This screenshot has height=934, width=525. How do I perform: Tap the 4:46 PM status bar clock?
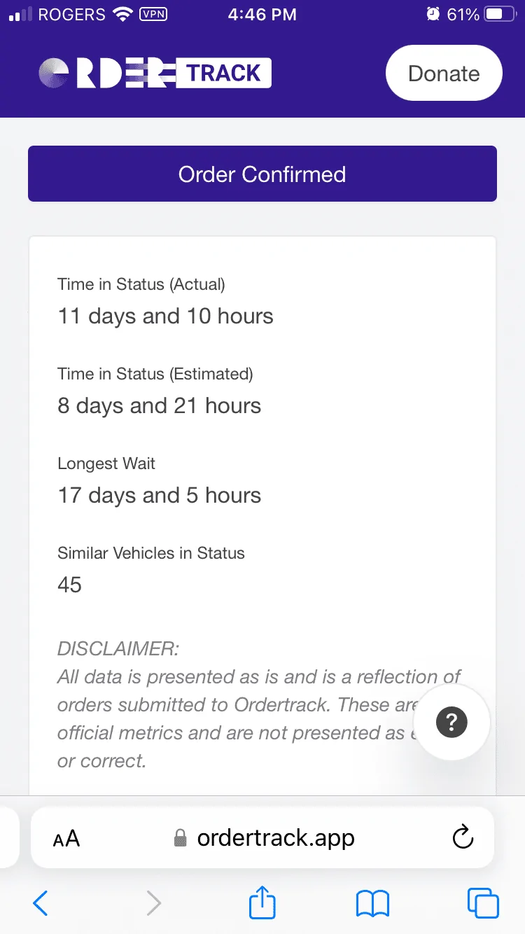point(262,15)
